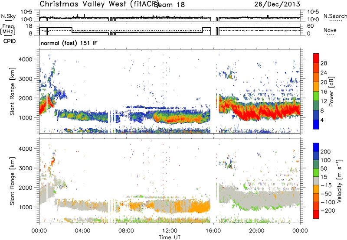This screenshot has height=240, width=347.
Task: Pick the light green segment of power color bar
Action: [x=316, y=96]
